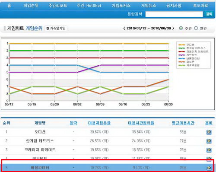The width and height of the screenshot is (216, 172).
Task: Open homepage icon for 오디션 row
Action: point(209,132)
